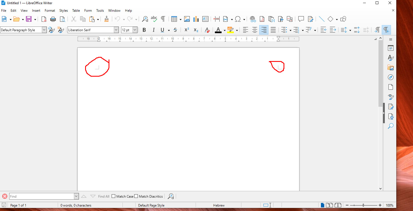Click the Print icon in toolbar
The image size is (413, 211).
53,19
